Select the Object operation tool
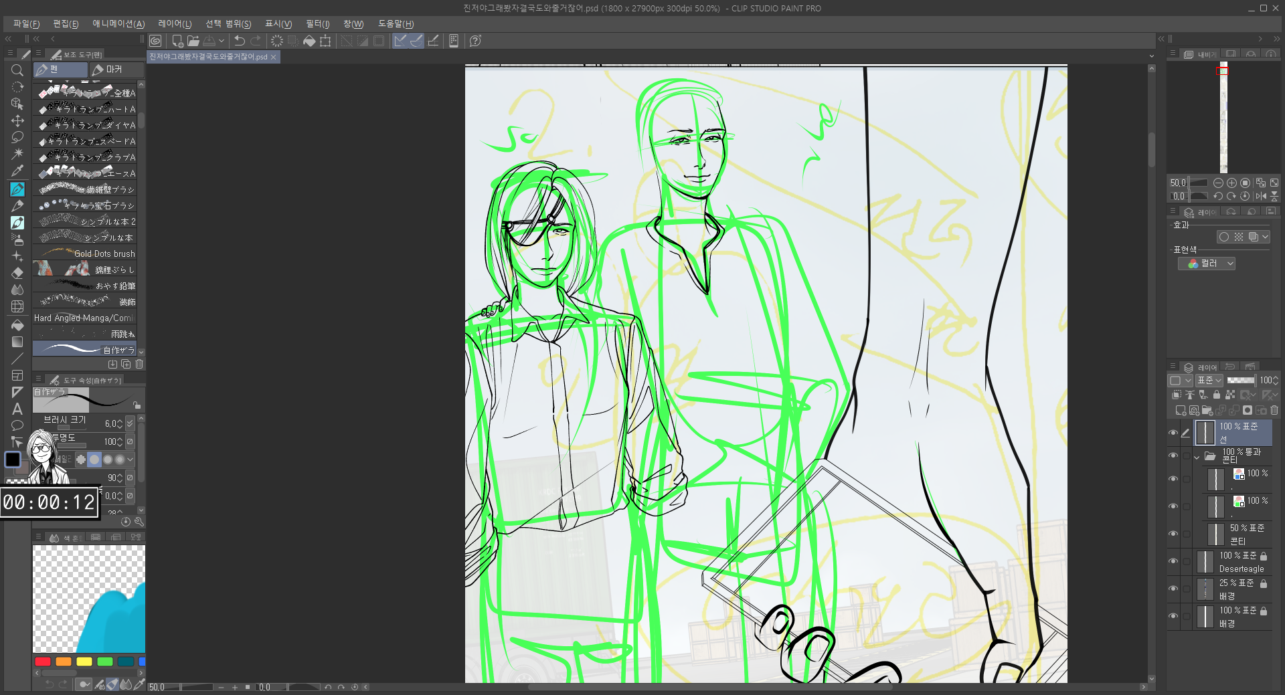The width and height of the screenshot is (1285, 695). click(x=17, y=104)
